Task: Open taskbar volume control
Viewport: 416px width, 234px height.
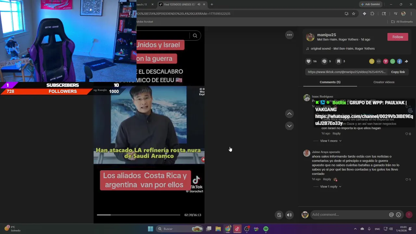Action: [391, 229]
